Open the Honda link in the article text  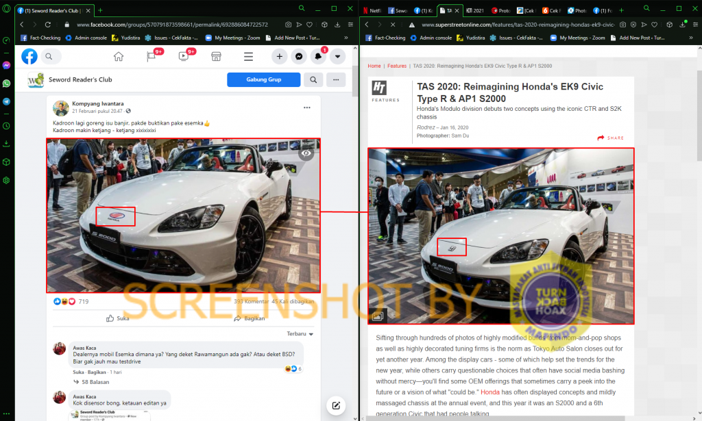489,392
